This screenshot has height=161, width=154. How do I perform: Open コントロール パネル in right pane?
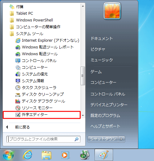[108, 94]
